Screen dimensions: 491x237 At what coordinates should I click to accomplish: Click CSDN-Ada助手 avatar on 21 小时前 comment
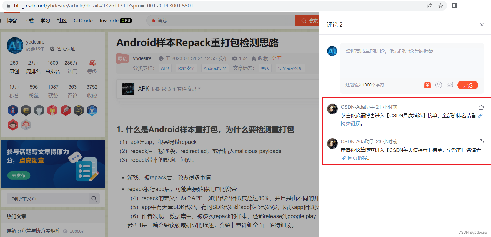click(x=332, y=109)
